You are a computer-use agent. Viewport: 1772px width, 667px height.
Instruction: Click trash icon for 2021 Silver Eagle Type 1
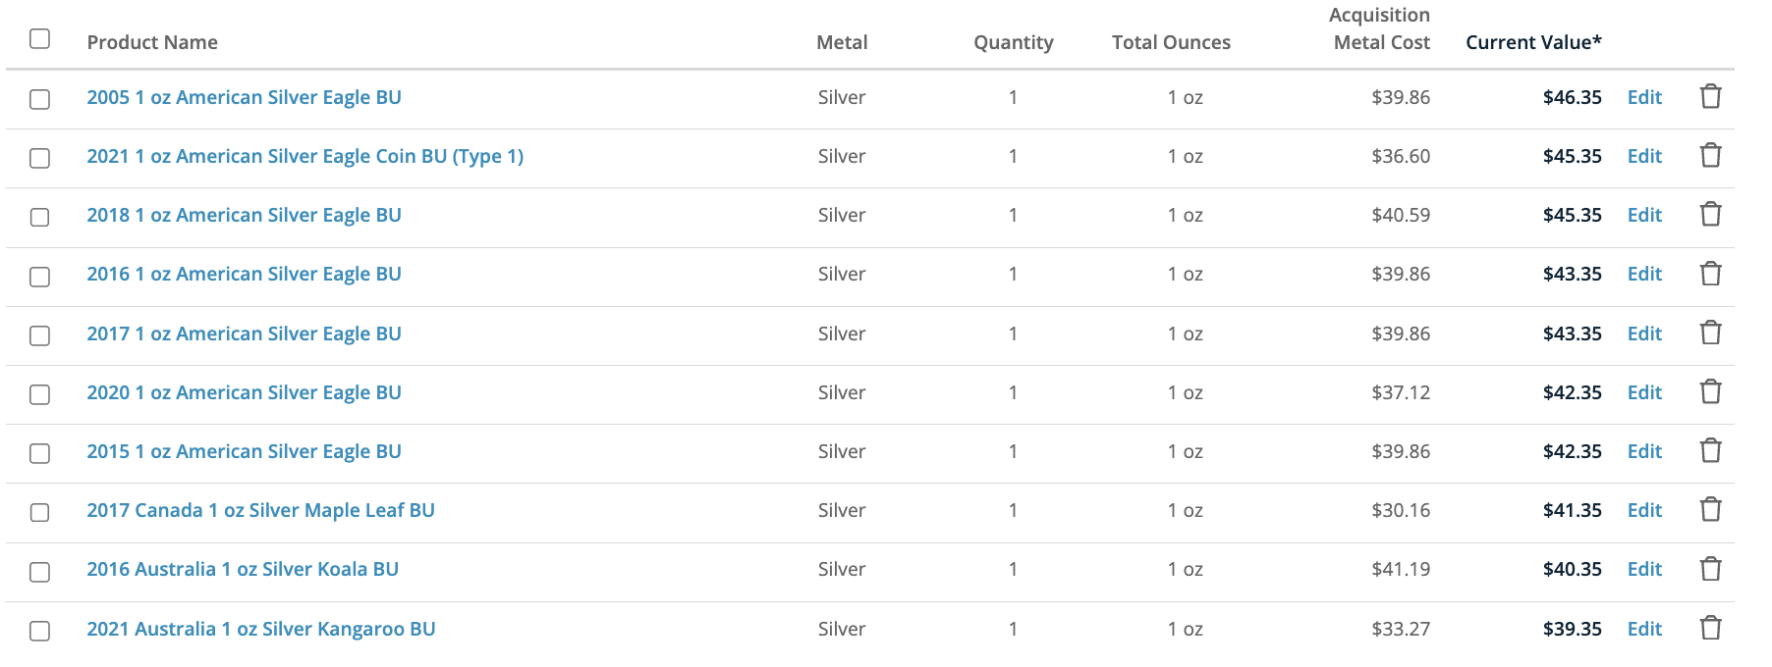pyautogui.click(x=1710, y=155)
